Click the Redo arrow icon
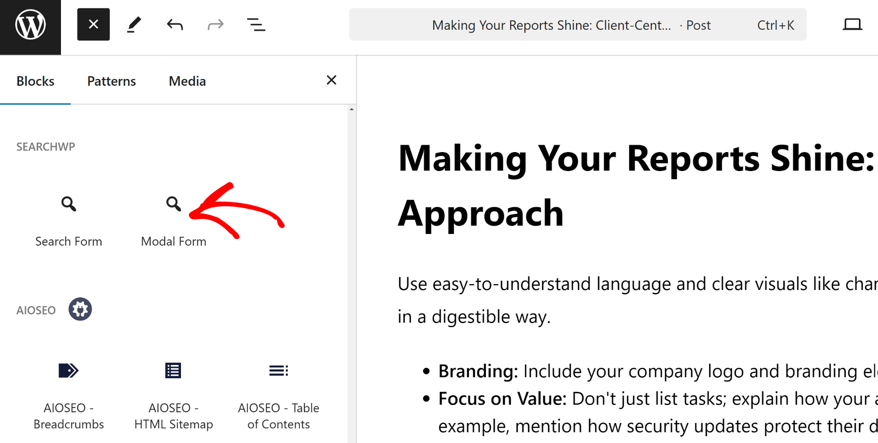The image size is (878, 443). 215,24
